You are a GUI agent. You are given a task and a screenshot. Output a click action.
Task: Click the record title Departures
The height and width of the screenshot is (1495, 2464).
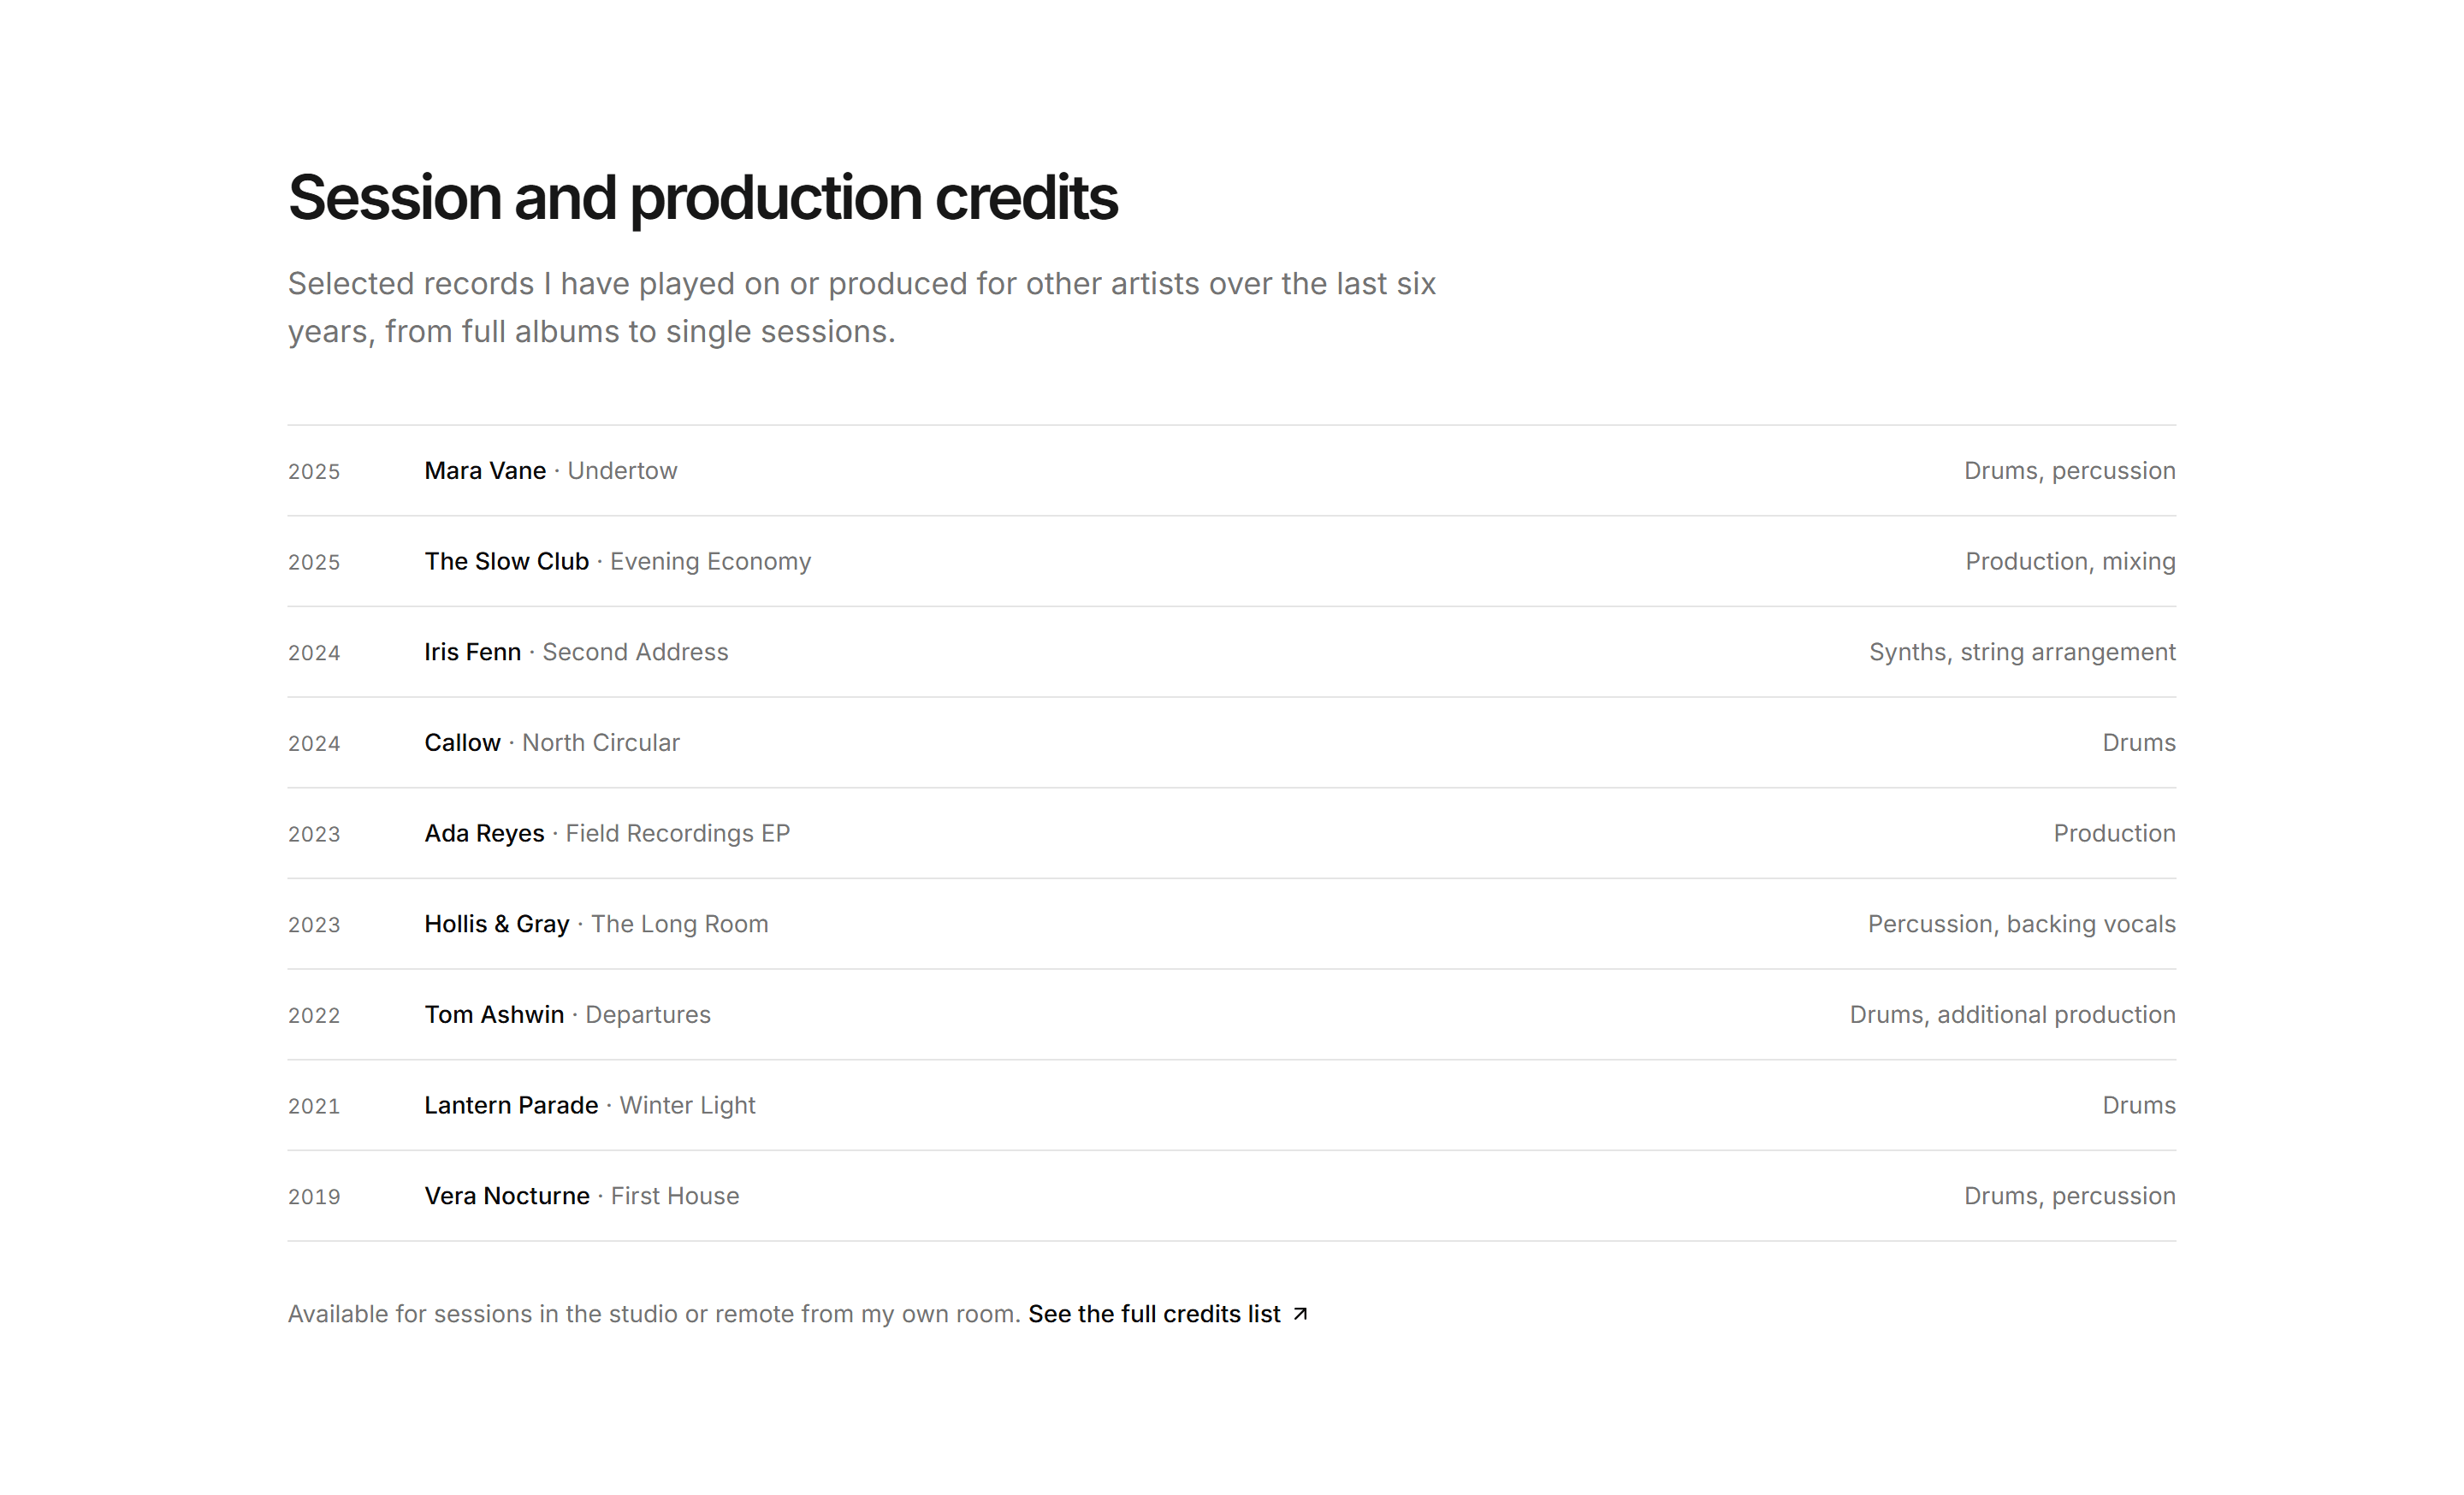coord(648,1015)
